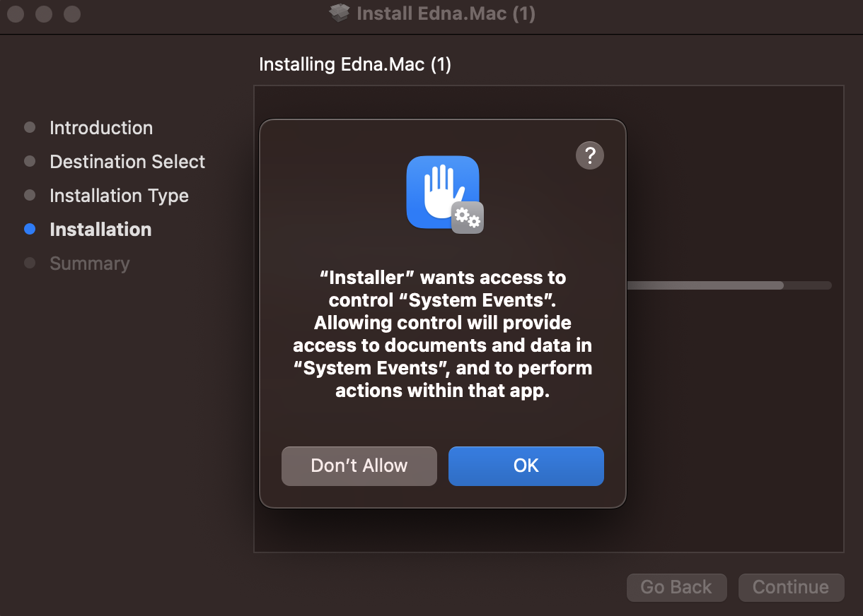Click the package icon in title bar
This screenshot has height=616, width=863.
click(340, 13)
